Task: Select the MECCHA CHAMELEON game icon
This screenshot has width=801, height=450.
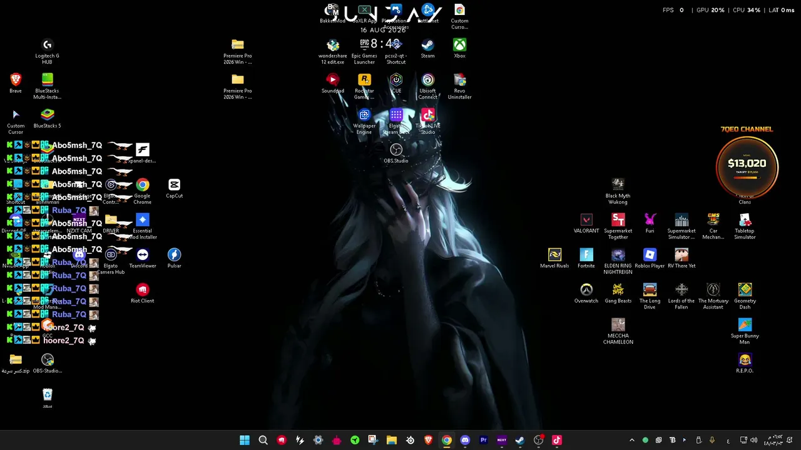Action: pyautogui.click(x=618, y=331)
